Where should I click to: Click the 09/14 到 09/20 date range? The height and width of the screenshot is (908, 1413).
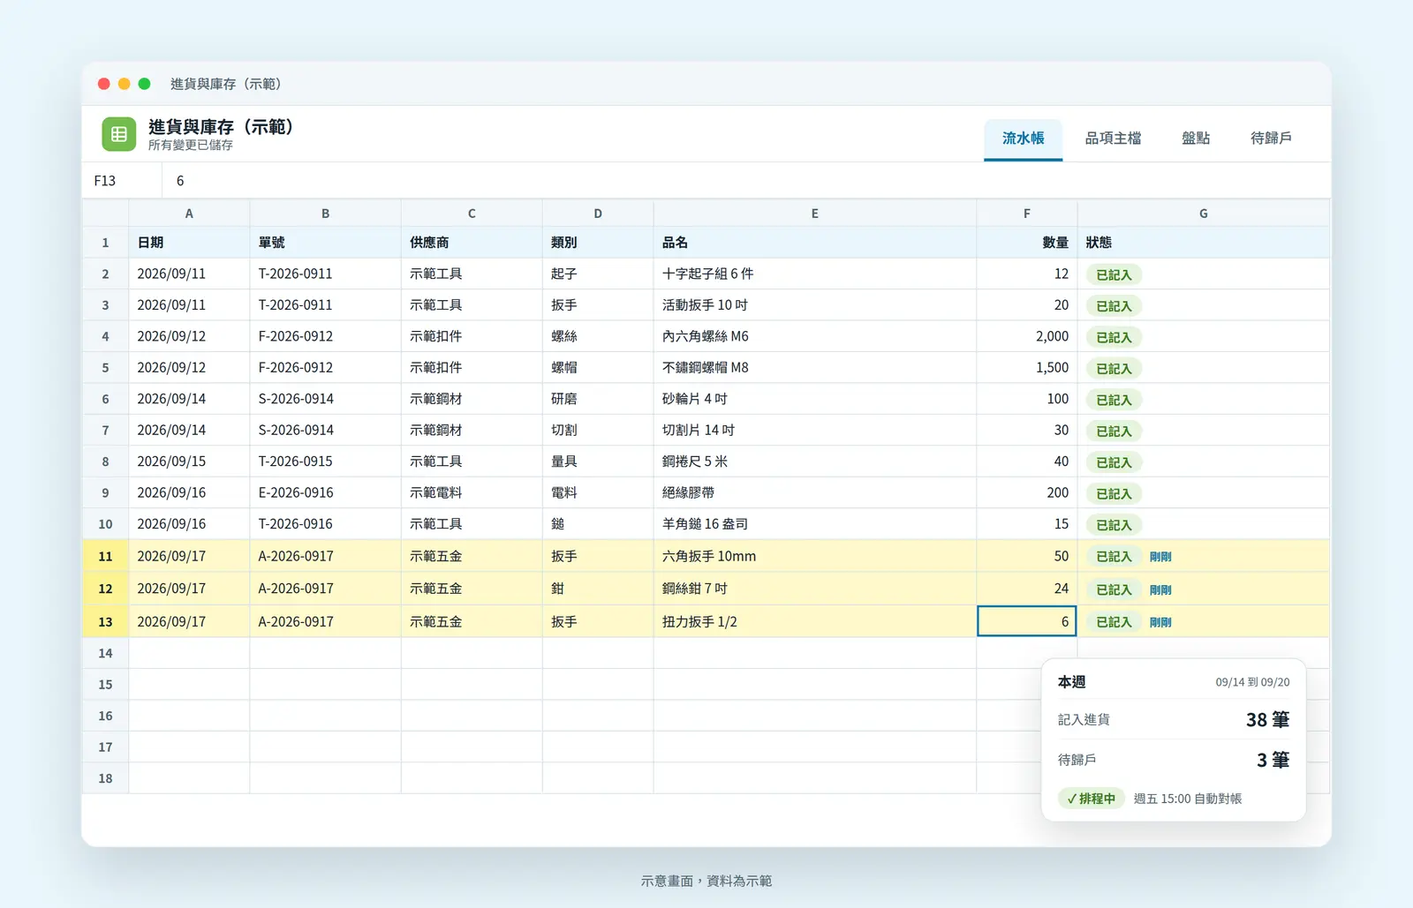[x=1252, y=682]
